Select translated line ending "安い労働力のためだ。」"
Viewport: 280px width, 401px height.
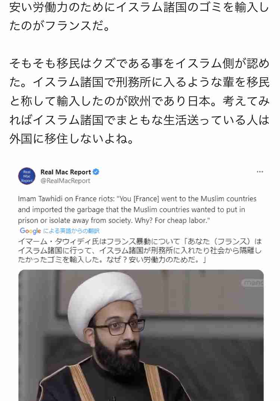coord(112,260)
